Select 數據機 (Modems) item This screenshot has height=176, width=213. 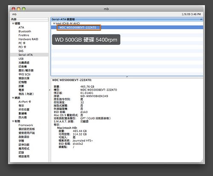point(23,114)
